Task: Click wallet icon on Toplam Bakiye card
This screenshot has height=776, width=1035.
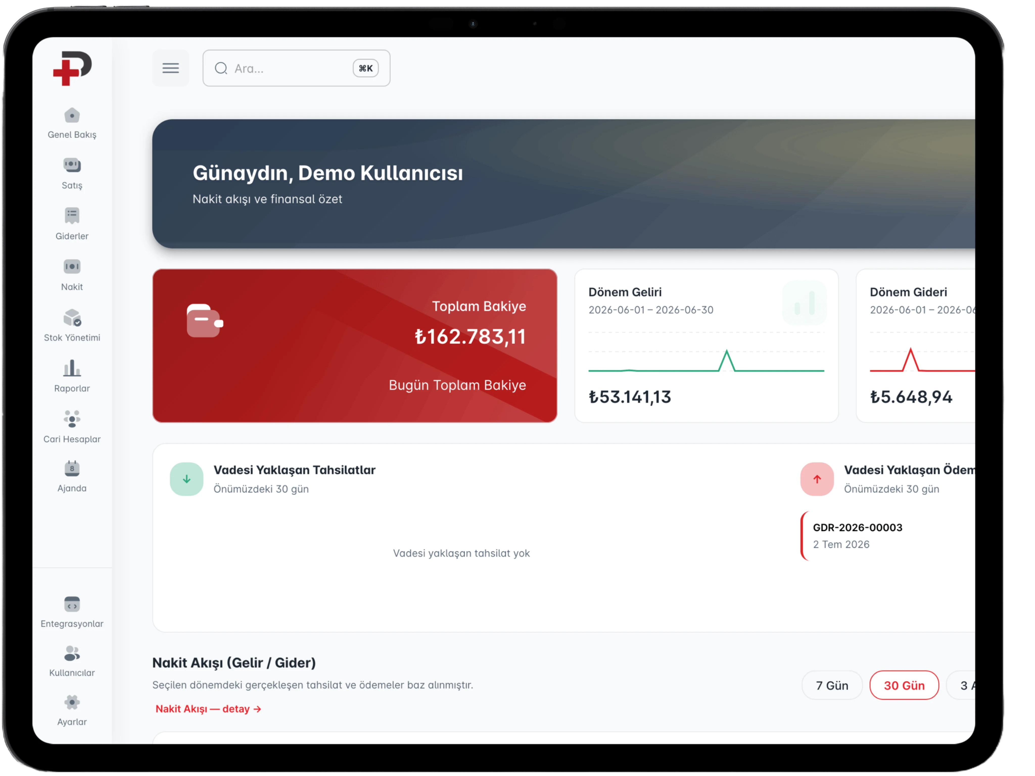Action: tap(204, 321)
